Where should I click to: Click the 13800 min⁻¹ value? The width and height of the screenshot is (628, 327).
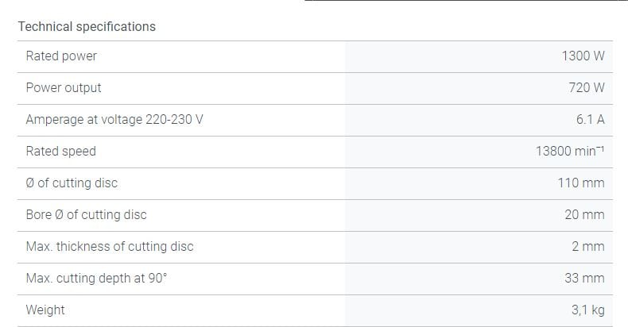tap(570, 152)
